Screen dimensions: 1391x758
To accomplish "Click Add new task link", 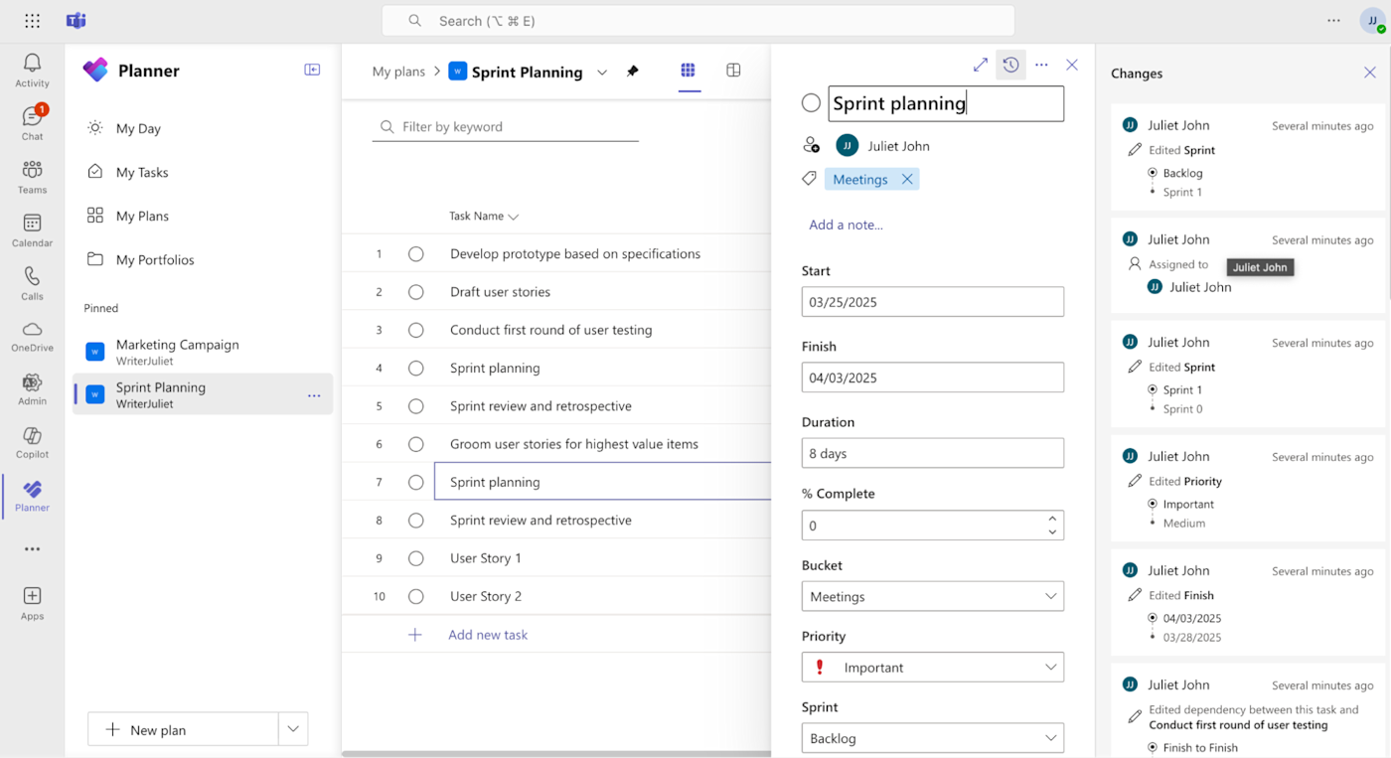I will click(x=488, y=635).
